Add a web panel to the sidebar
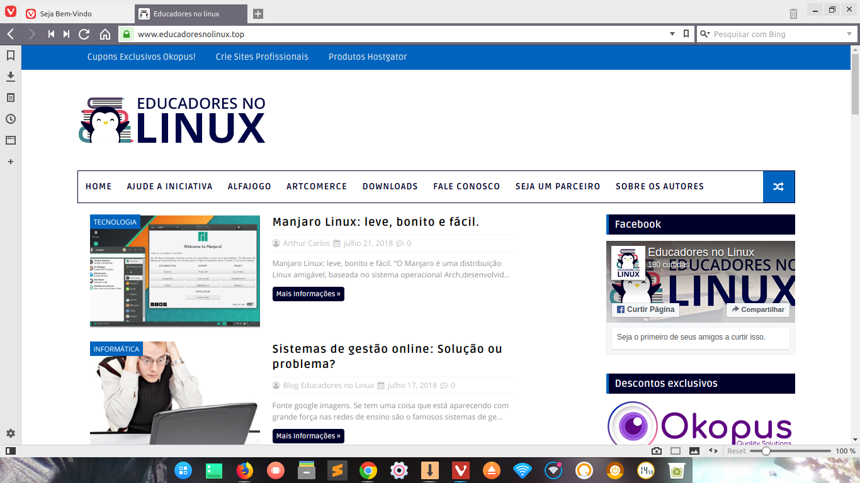The height and width of the screenshot is (483, 860). [11, 162]
